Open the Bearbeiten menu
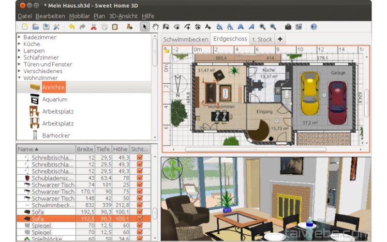Image resolution: width=387 pixels, height=242 pixels. 50,16
